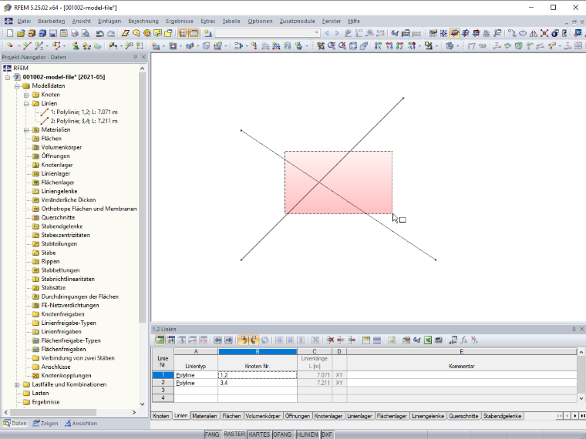Select table row header 3
This screenshot has width=586, height=439.
163,390
